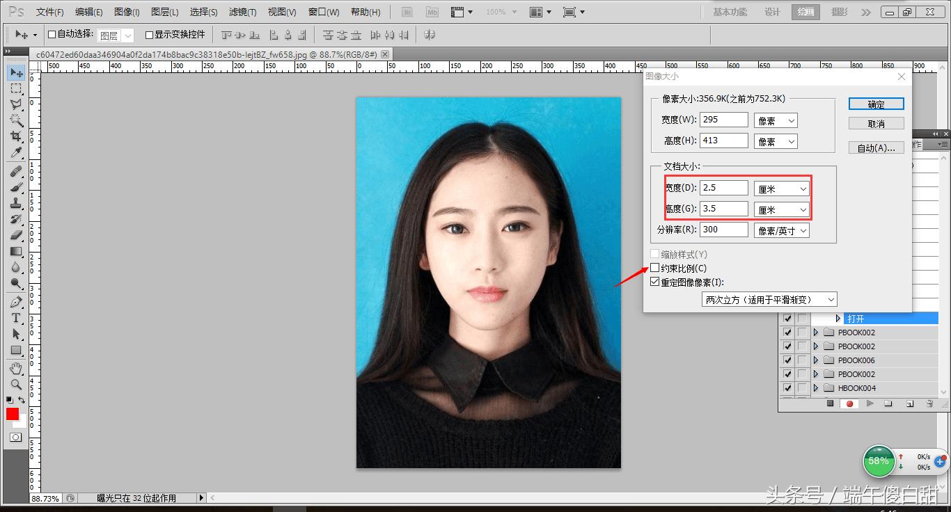
Task: Select the Move tool
Action: click(x=15, y=72)
